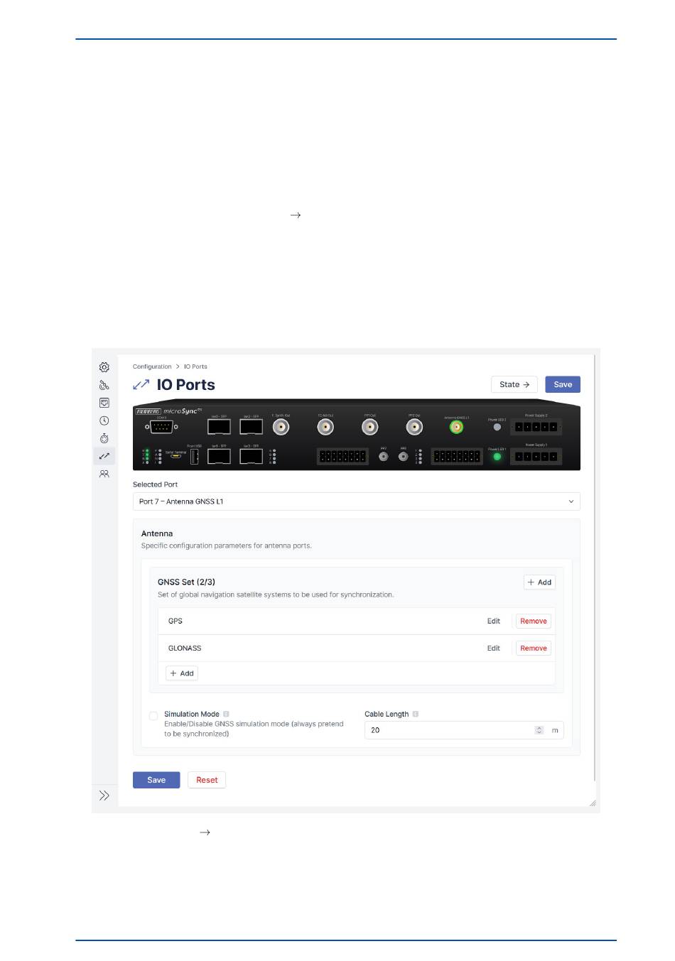The height and width of the screenshot is (961, 675).
Task: Remove the GLONASS entry
Action: pos(534,648)
